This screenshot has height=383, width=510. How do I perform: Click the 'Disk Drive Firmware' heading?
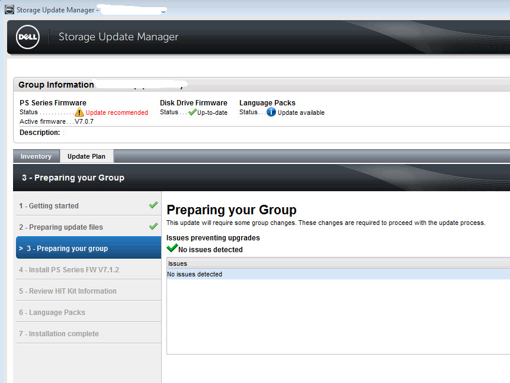point(194,103)
